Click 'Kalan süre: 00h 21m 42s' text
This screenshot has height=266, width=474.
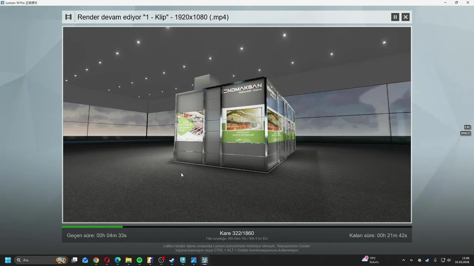(x=378, y=235)
